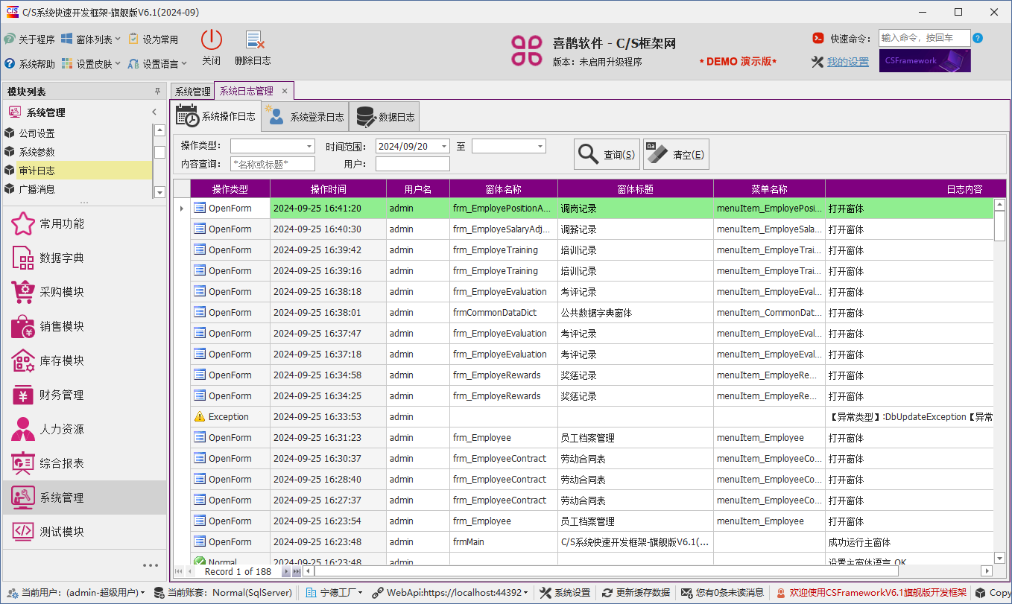
Task: Click the three-dots overflow in module list
Action: [150, 565]
